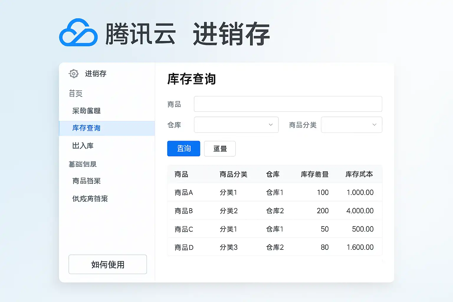453x302 pixels.
Task: Click the 库存成本 column header
Action: (x=359, y=174)
